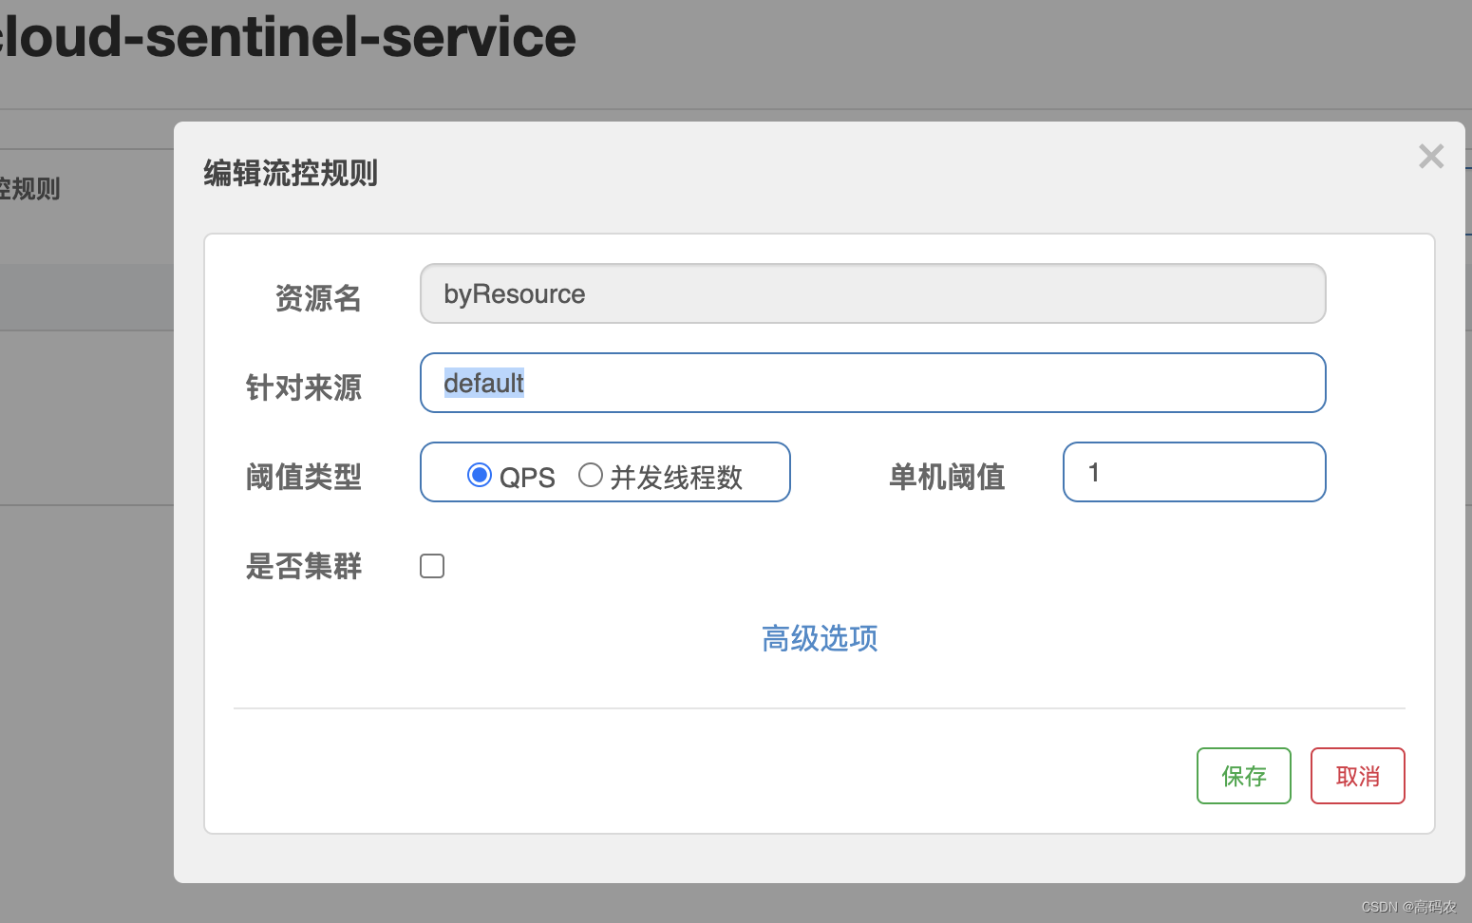Click the 单机阈值 label
The height and width of the screenshot is (923, 1472).
(x=947, y=477)
